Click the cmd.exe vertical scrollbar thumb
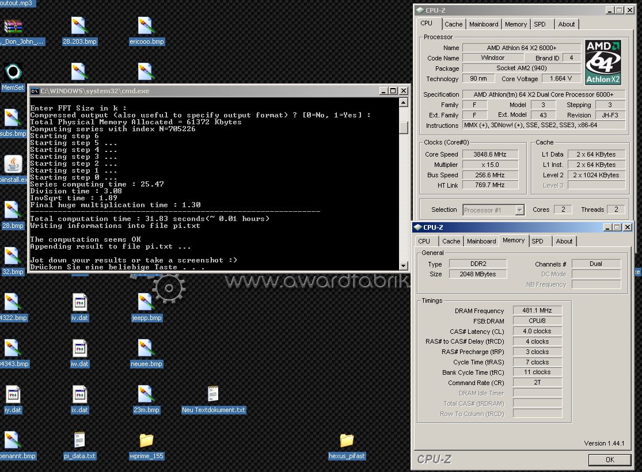The width and height of the screenshot is (642, 472). [x=403, y=128]
